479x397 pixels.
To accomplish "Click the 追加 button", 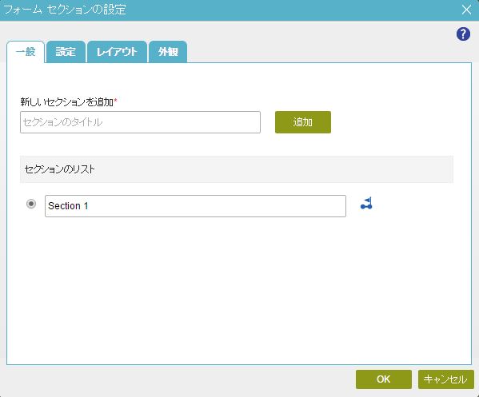I will coord(303,122).
